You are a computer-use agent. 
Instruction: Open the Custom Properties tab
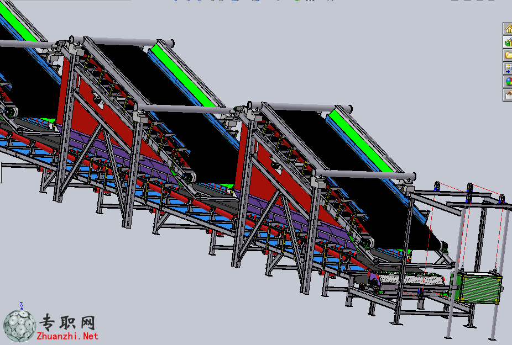click(x=508, y=95)
